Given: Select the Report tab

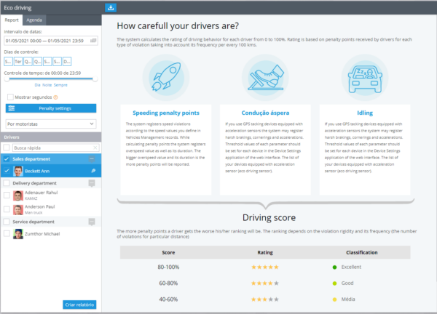Looking at the screenshot, I should click(x=12, y=20).
